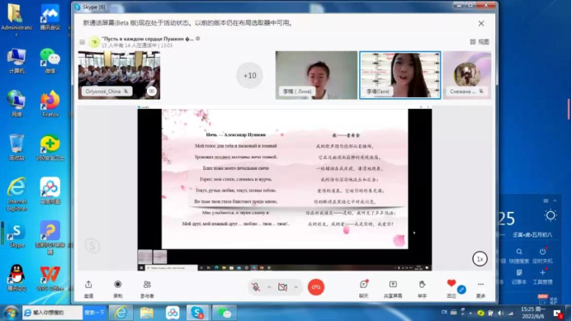This screenshot has width=572, height=321.
Task: Click the invite share icon
Action: coord(88,284)
